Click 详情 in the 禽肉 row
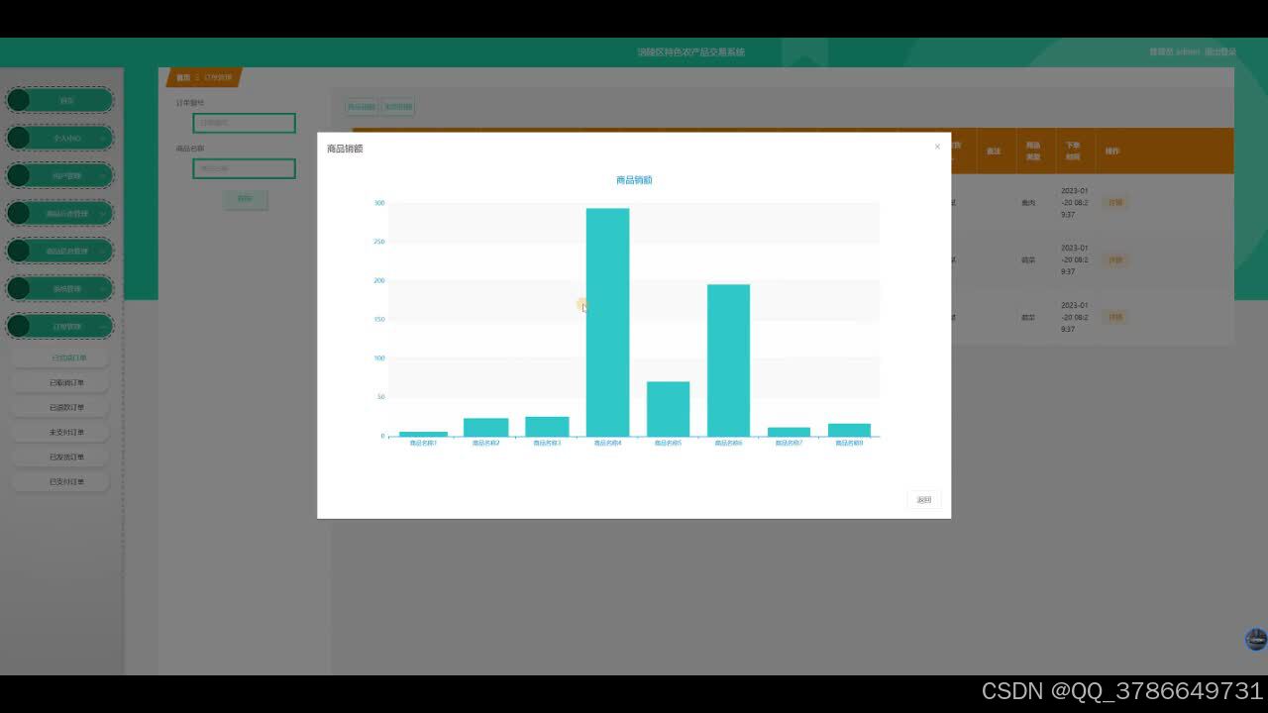 [1115, 202]
